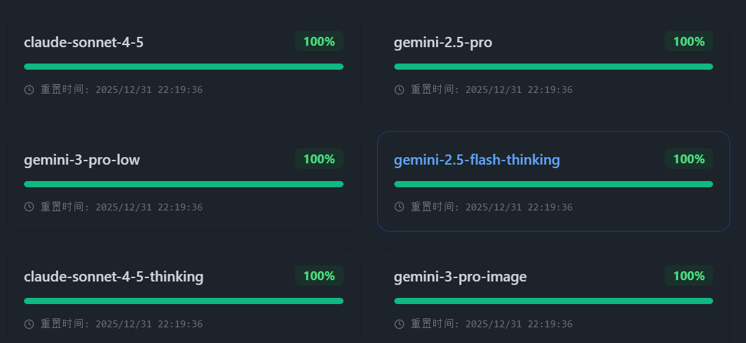746x343 pixels.
Task: Select the claude-sonnet-4-5 model title
Action: click(83, 42)
